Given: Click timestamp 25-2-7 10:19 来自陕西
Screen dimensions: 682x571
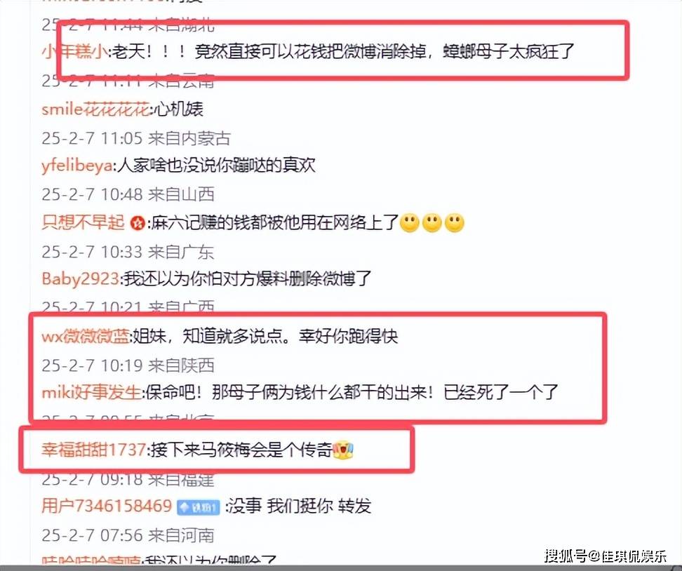Looking at the screenshot, I should pyautogui.click(x=128, y=365).
